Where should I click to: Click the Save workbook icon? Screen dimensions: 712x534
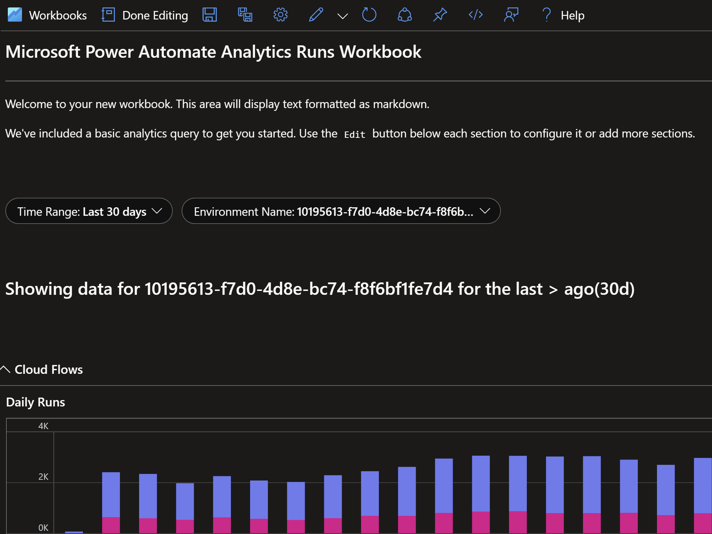click(209, 15)
